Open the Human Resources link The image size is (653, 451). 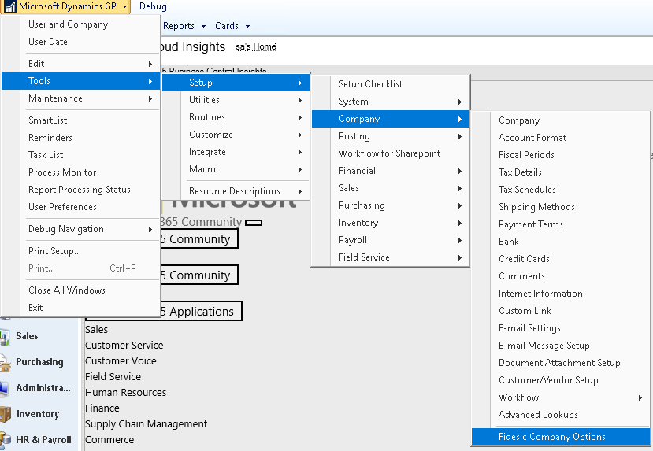tap(126, 392)
